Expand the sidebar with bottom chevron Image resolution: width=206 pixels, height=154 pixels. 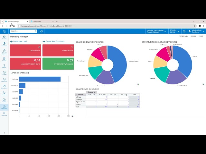[5, 133]
